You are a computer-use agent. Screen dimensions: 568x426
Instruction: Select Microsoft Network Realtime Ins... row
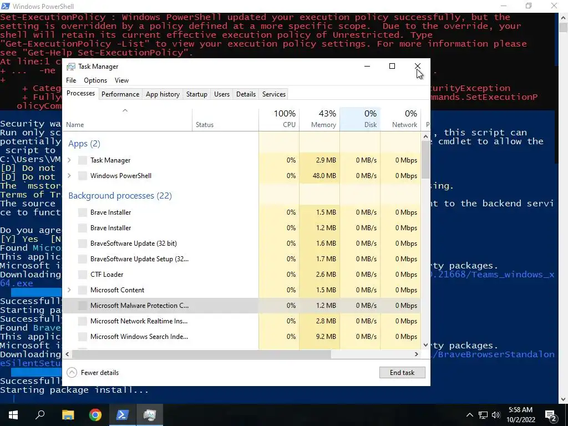pos(242,321)
